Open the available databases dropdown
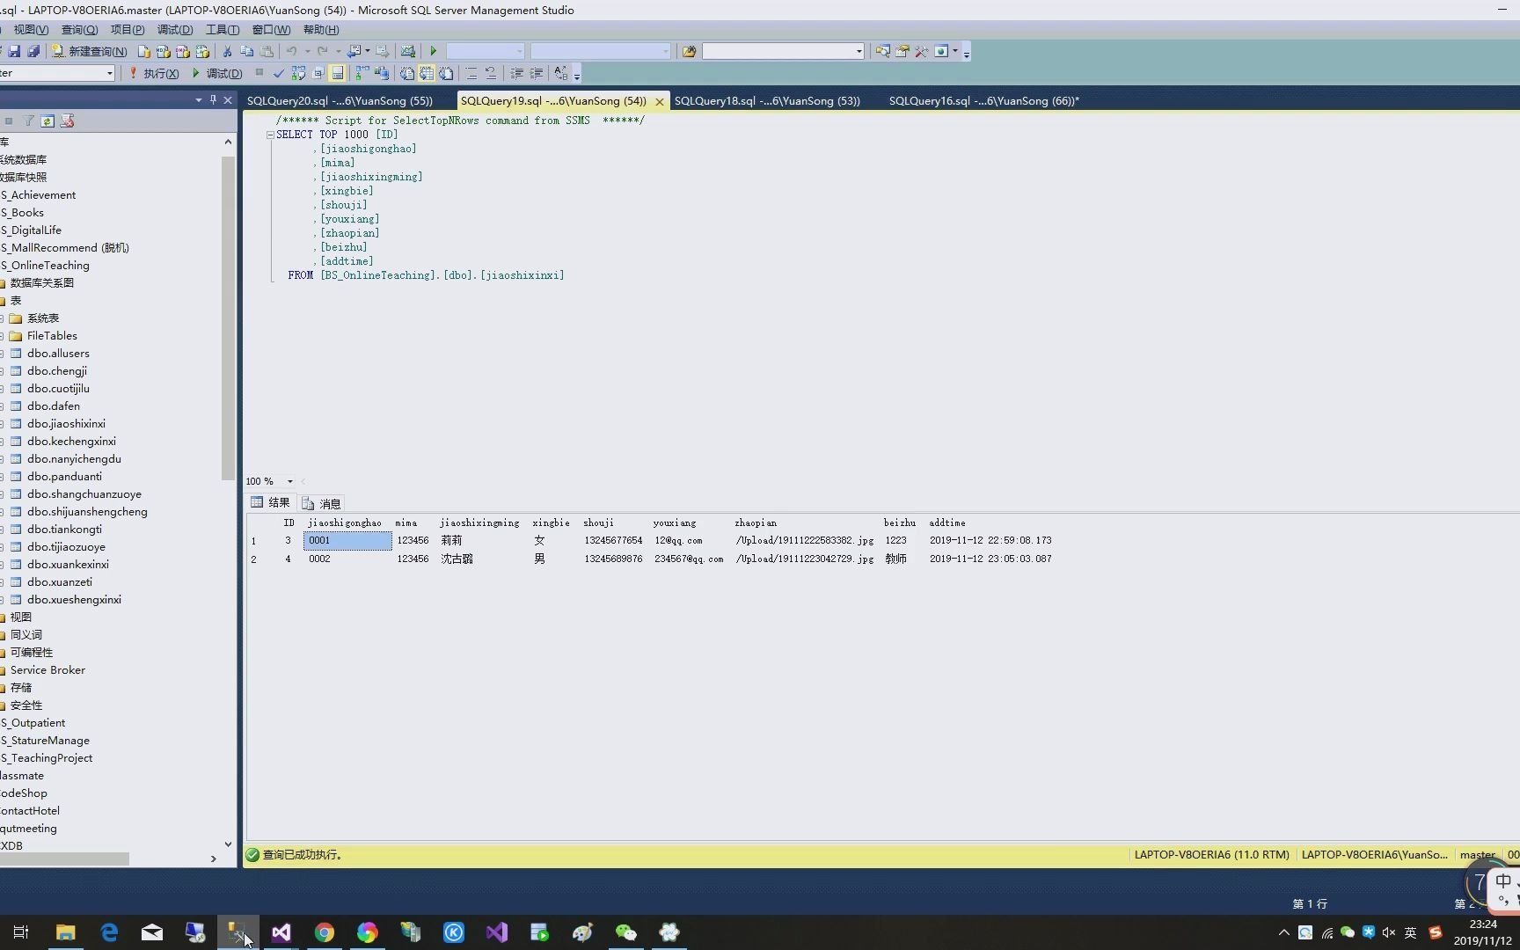The image size is (1520, 950). pos(109,73)
